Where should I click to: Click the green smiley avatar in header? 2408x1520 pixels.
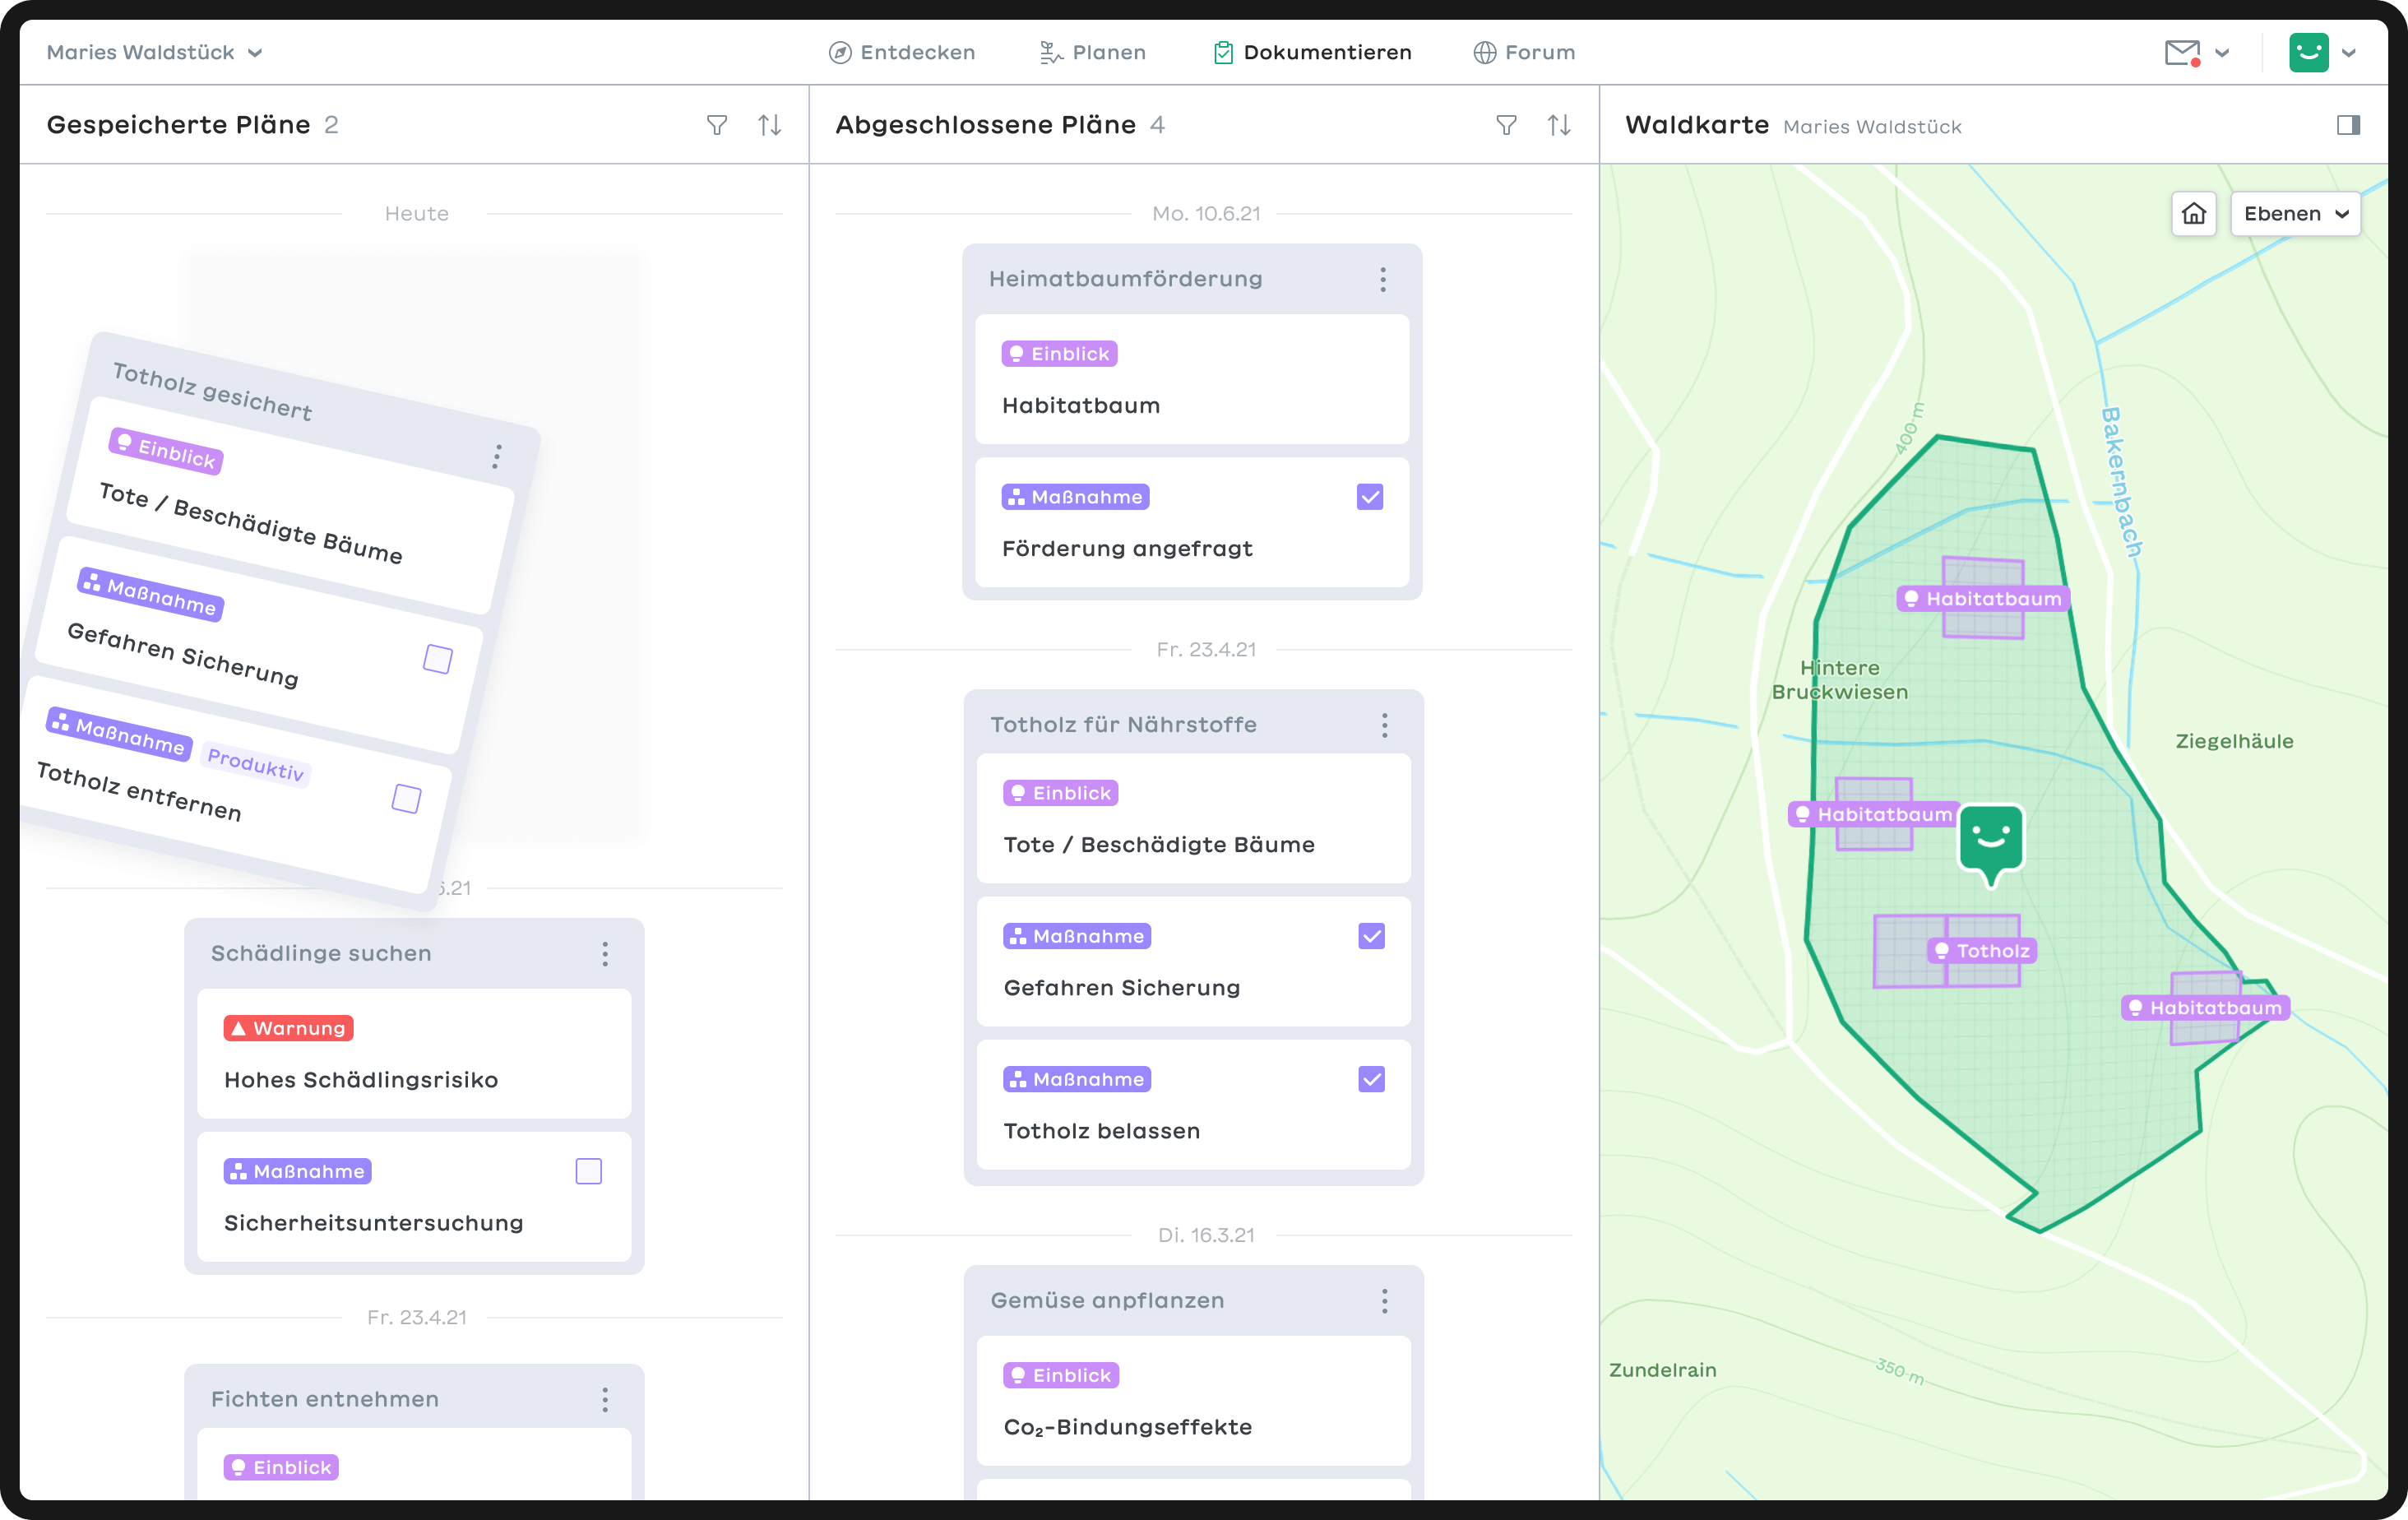(x=2309, y=53)
